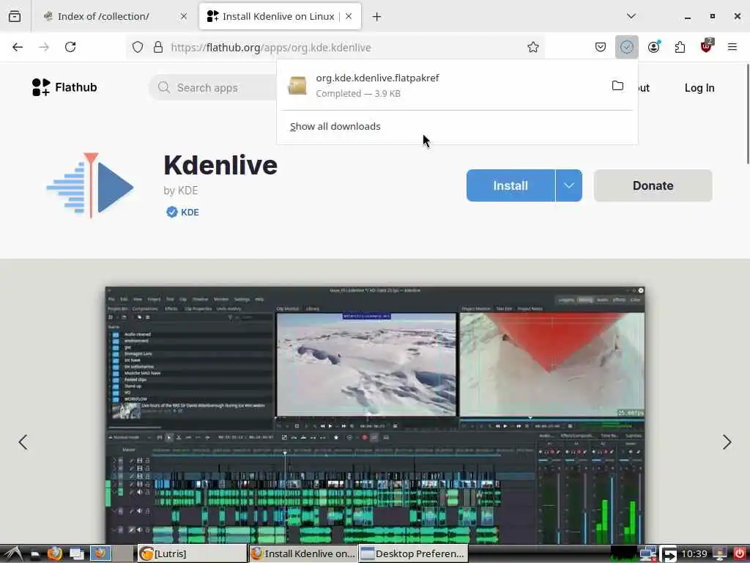The image size is (750, 563).
Task: Show the next screenshot in the carousel
Action: pos(727,442)
